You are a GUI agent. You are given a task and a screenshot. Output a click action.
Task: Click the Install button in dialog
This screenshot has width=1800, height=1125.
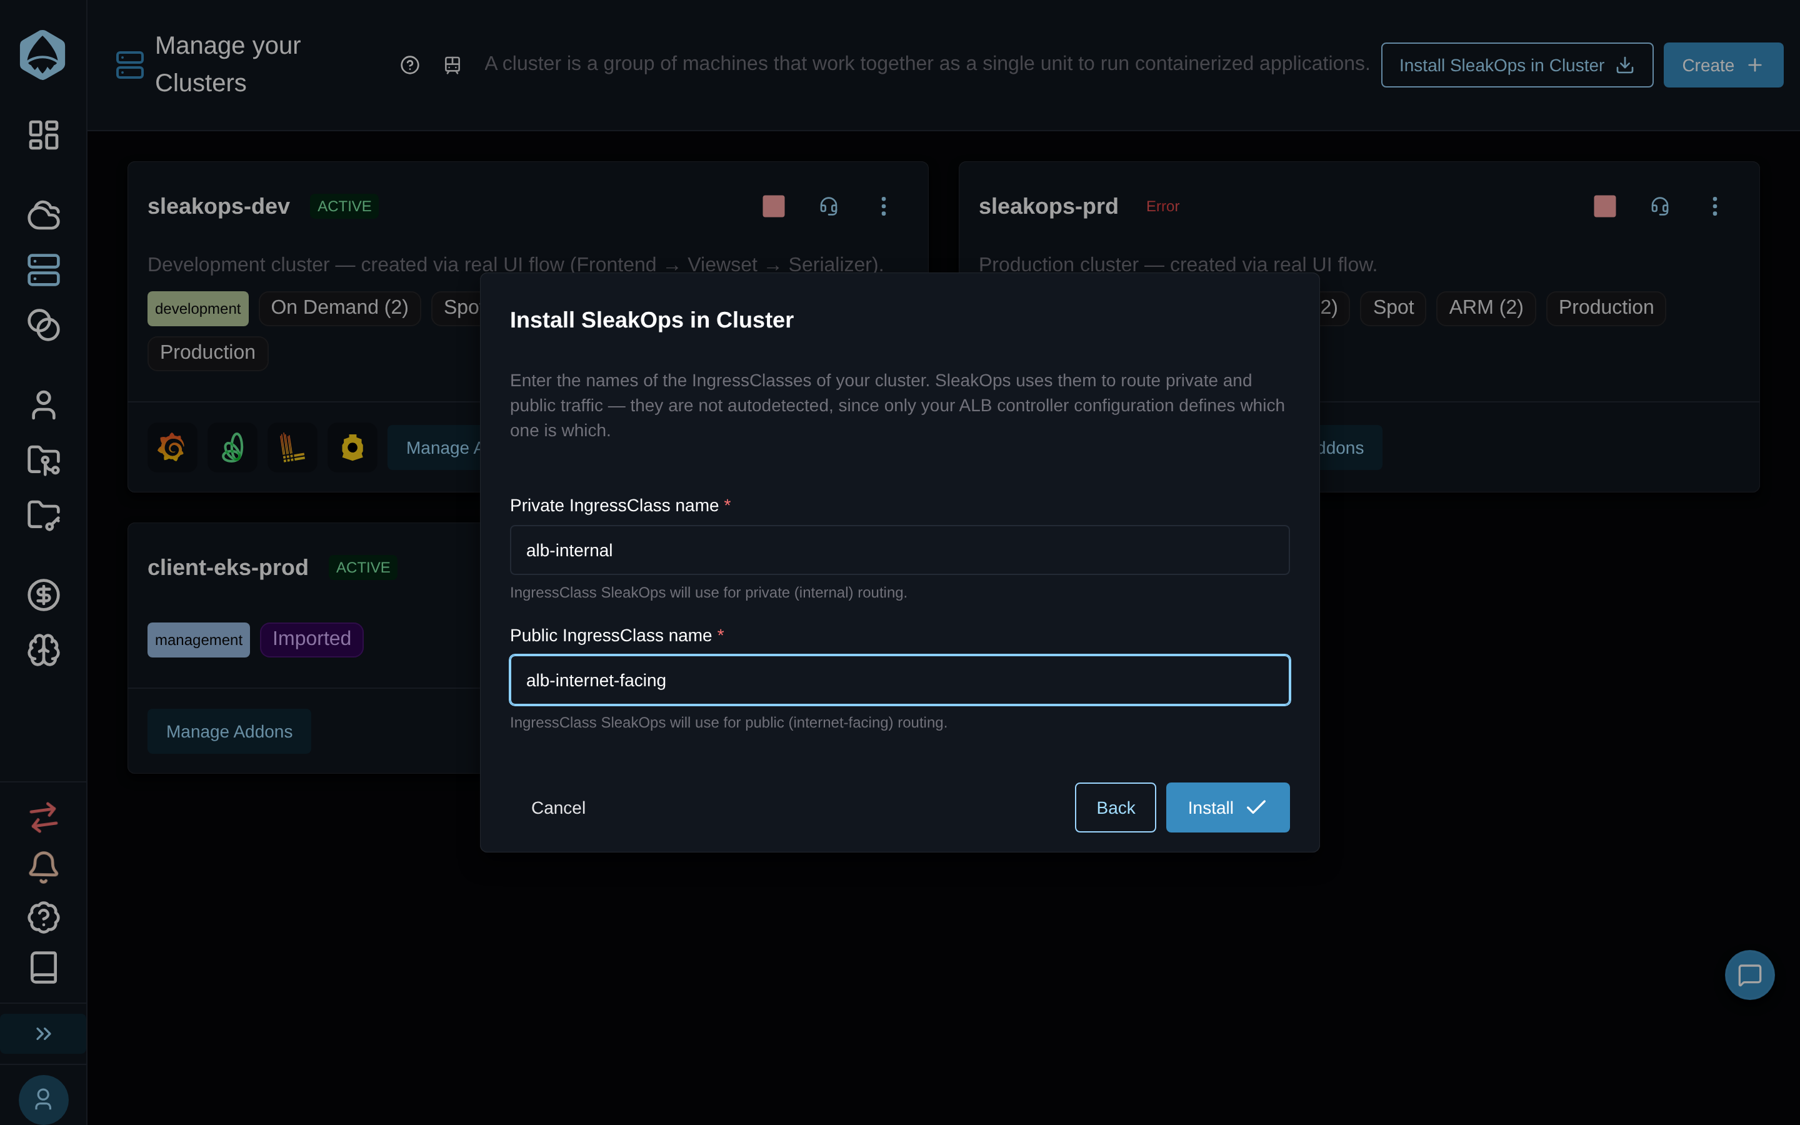[x=1227, y=807]
